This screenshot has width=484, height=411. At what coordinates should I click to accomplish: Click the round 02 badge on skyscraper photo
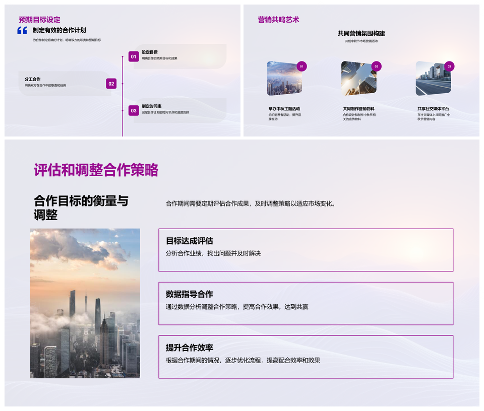[x=376, y=66]
